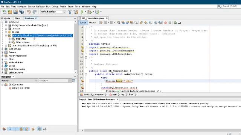This screenshot has height=135, width=241.
Task: Toggle Show Static Members filter in the Navigator
Action: (15, 129)
